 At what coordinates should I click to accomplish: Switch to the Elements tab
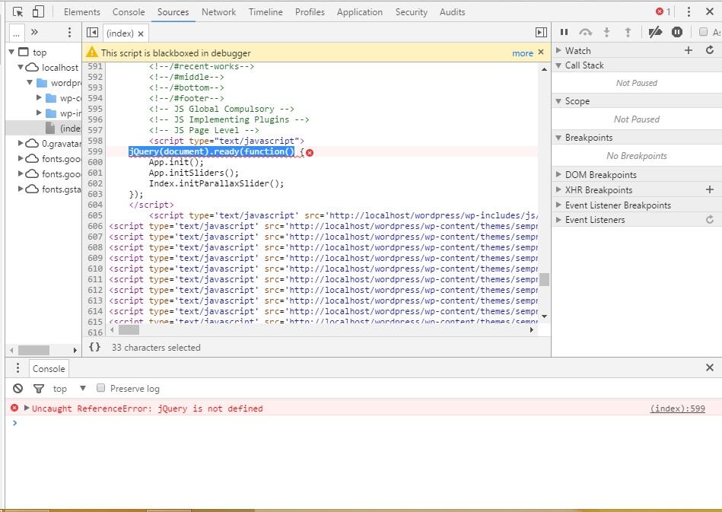coord(82,12)
